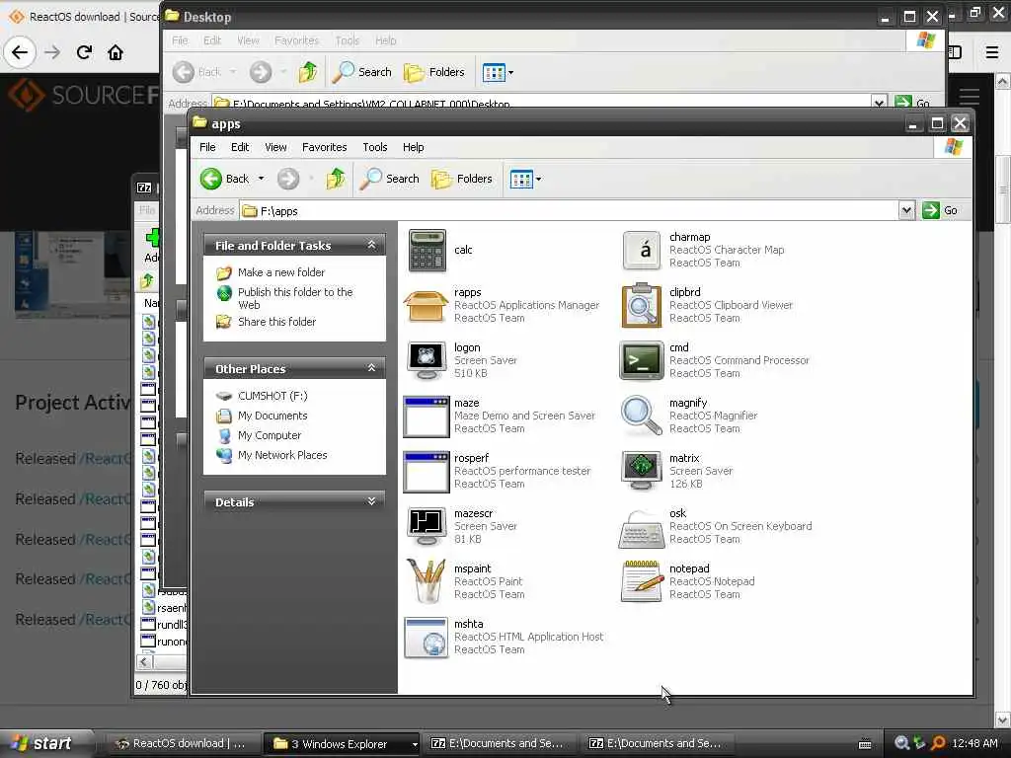Open browser hamburger menu
Image resolution: width=1011 pixels, height=758 pixels.
(x=992, y=52)
